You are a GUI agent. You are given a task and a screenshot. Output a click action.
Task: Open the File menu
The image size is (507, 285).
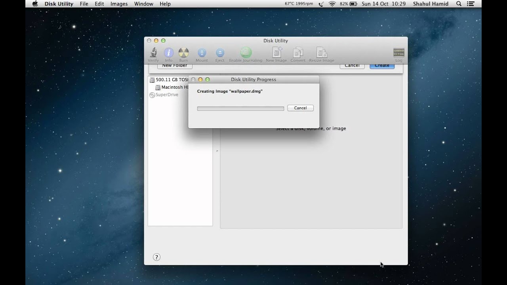[x=84, y=4]
